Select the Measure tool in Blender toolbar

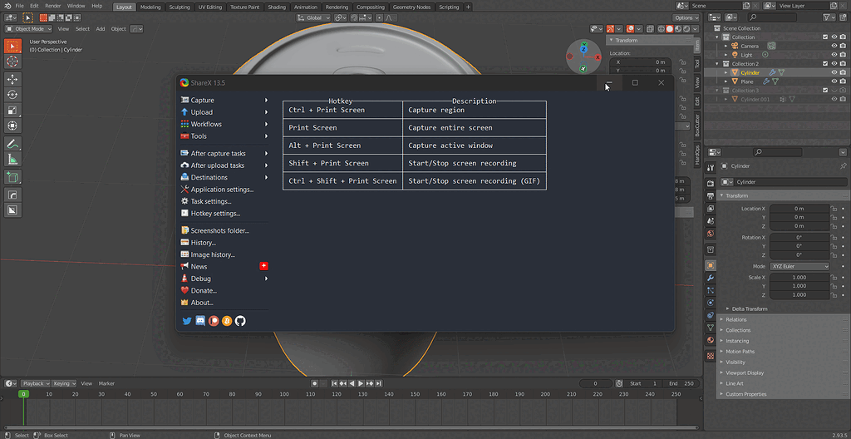[x=12, y=159]
